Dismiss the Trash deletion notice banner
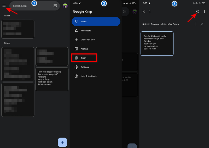The image size is (209, 148). 202,24
